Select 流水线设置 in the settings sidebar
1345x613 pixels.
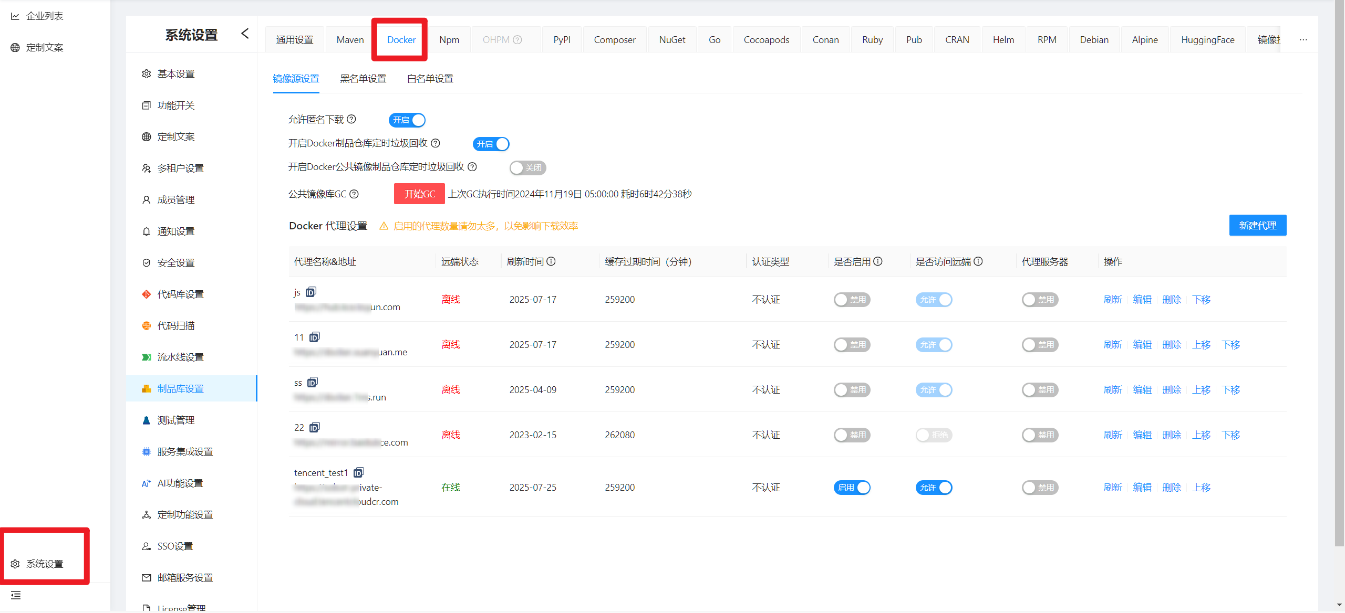181,357
